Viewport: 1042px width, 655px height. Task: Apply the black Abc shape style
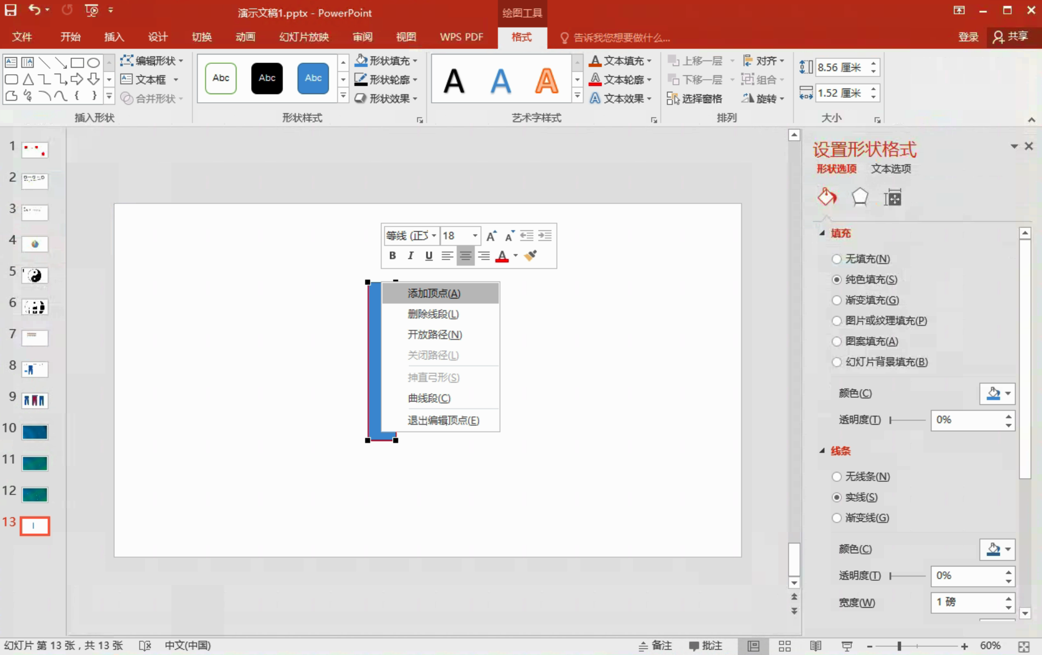tap(267, 78)
